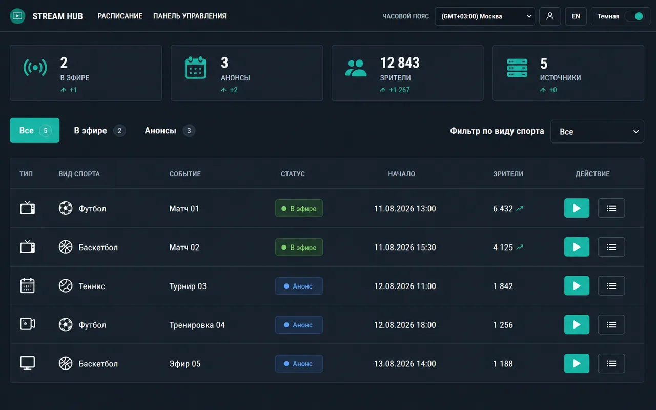Open details list for Тренировка 04
The width and height of the screenshot is (656, 410).
[611, 324]
